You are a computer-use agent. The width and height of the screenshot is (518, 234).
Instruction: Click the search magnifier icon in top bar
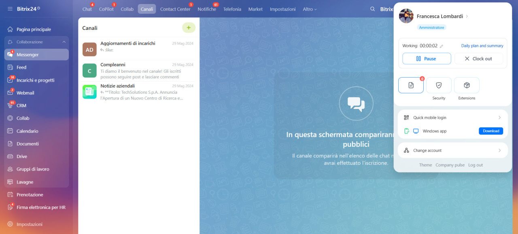coord(372,9)
